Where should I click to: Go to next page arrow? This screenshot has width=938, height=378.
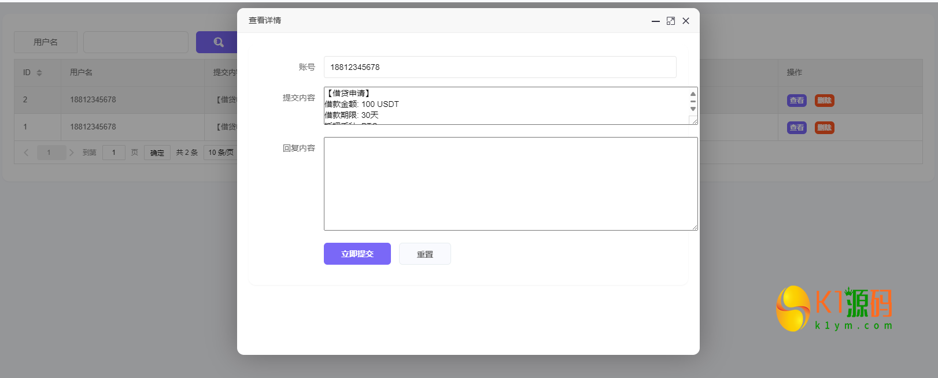click(72, 153)
